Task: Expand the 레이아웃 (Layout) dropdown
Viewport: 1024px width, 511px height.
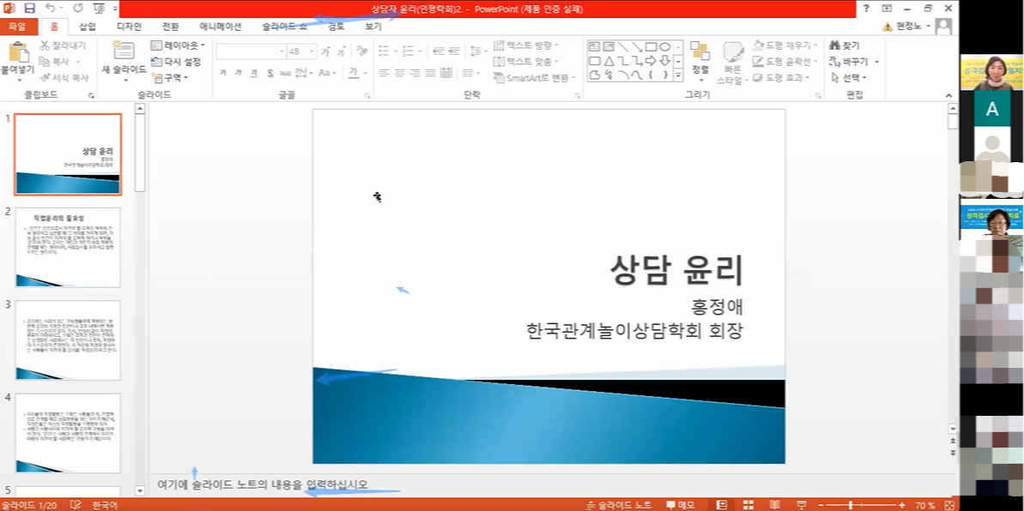Action: click(178, 45)
